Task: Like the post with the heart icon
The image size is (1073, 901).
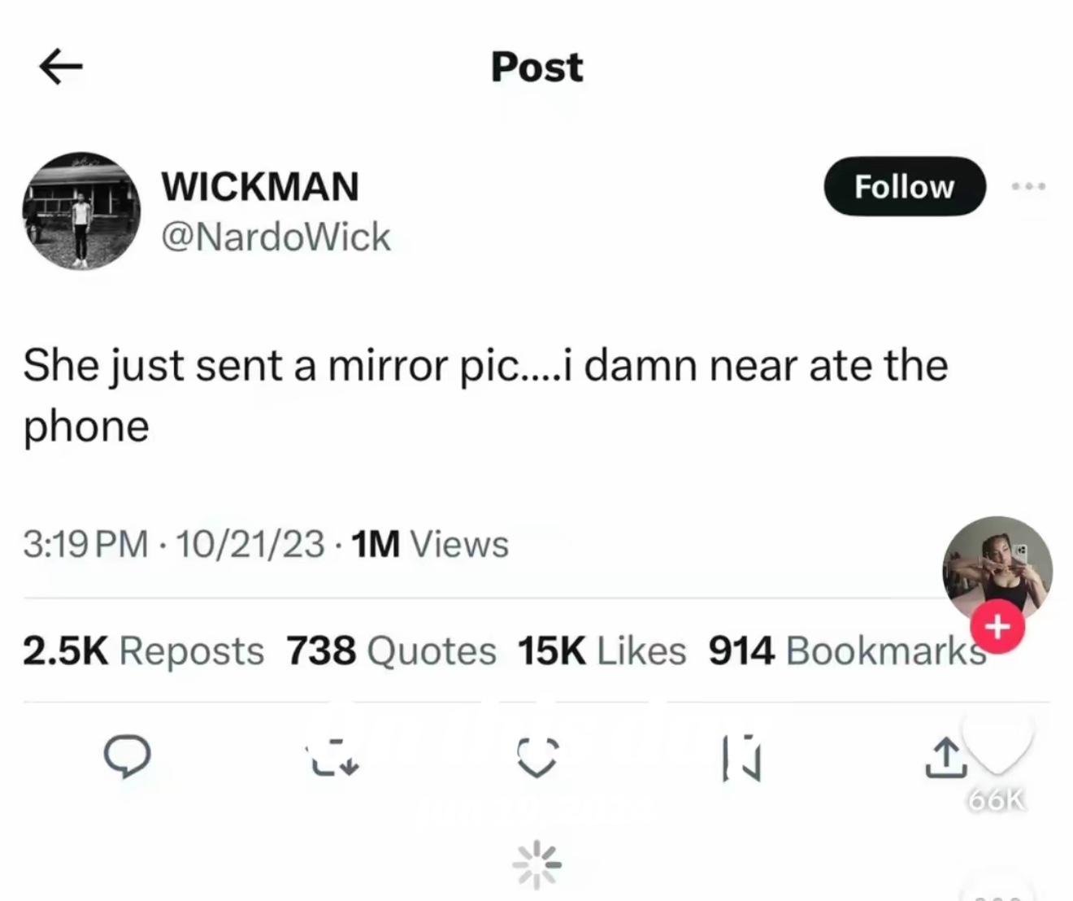Action: pos(537,757)
